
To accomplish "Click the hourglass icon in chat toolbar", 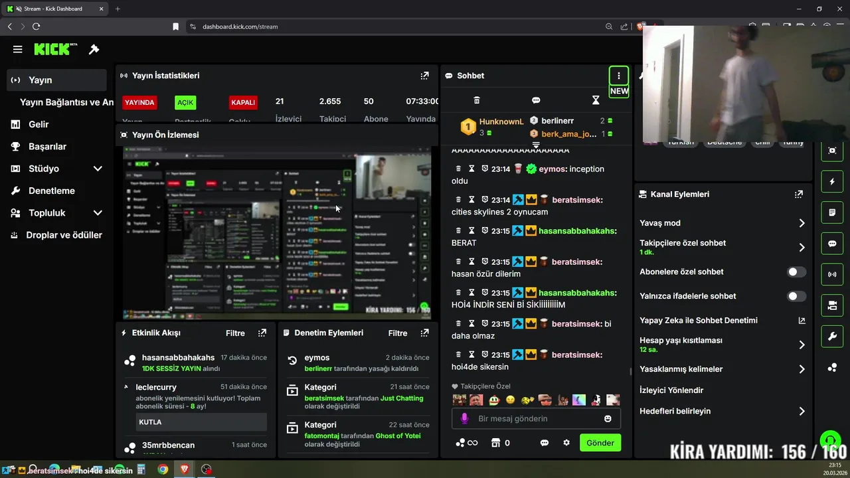I will tap(596, 100).
